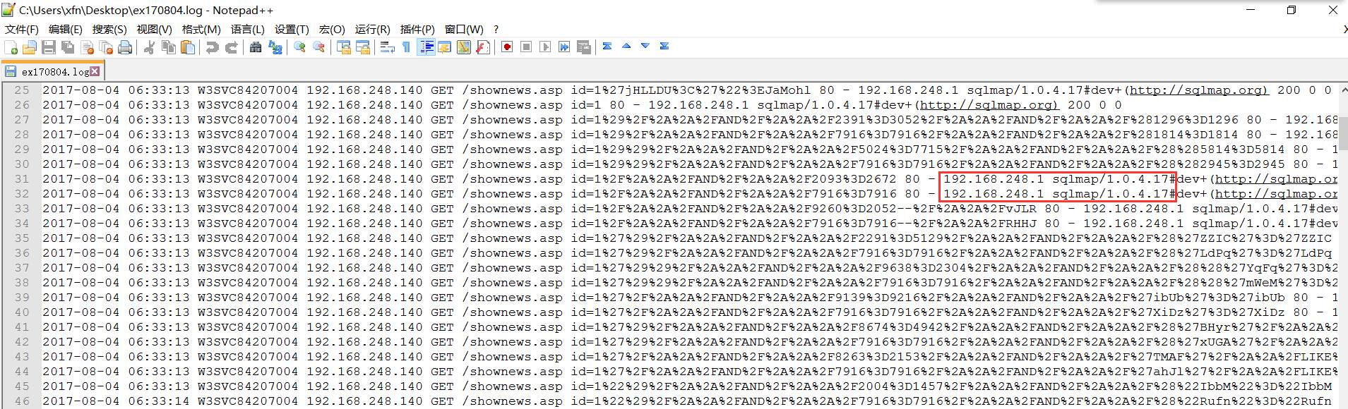Screen dimensions: 1348x409
Task: Save the current file using the toolbar
Action: click(49, 47)
